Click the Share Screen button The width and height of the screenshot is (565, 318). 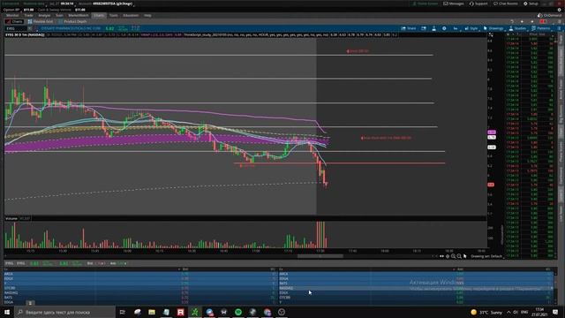(x=426, y=4)
